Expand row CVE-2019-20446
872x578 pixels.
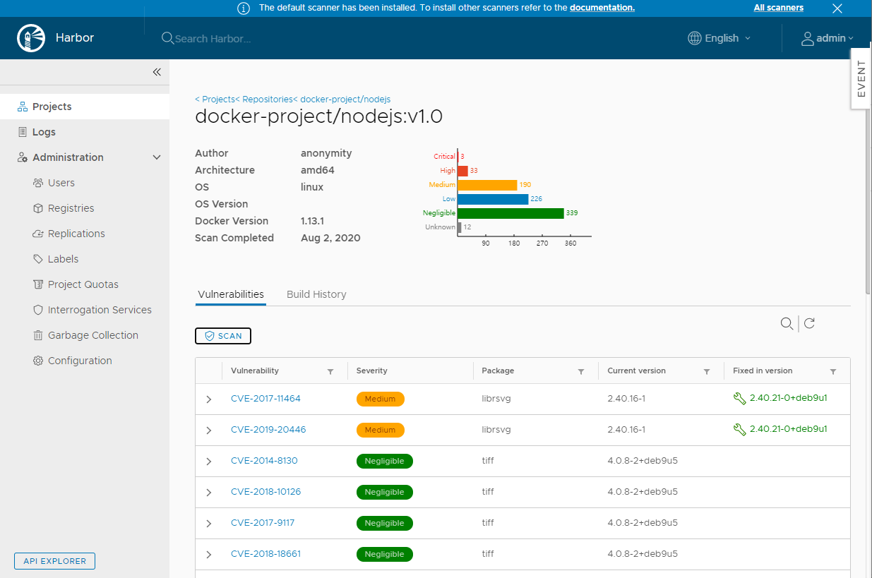tap(208, 431)
